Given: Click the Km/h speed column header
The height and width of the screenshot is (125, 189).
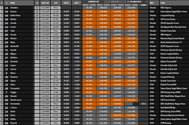Looking at the screenshot, I should 143,5.
